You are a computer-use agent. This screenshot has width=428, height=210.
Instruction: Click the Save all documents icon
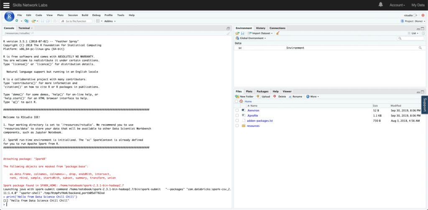tap(48, 21)
